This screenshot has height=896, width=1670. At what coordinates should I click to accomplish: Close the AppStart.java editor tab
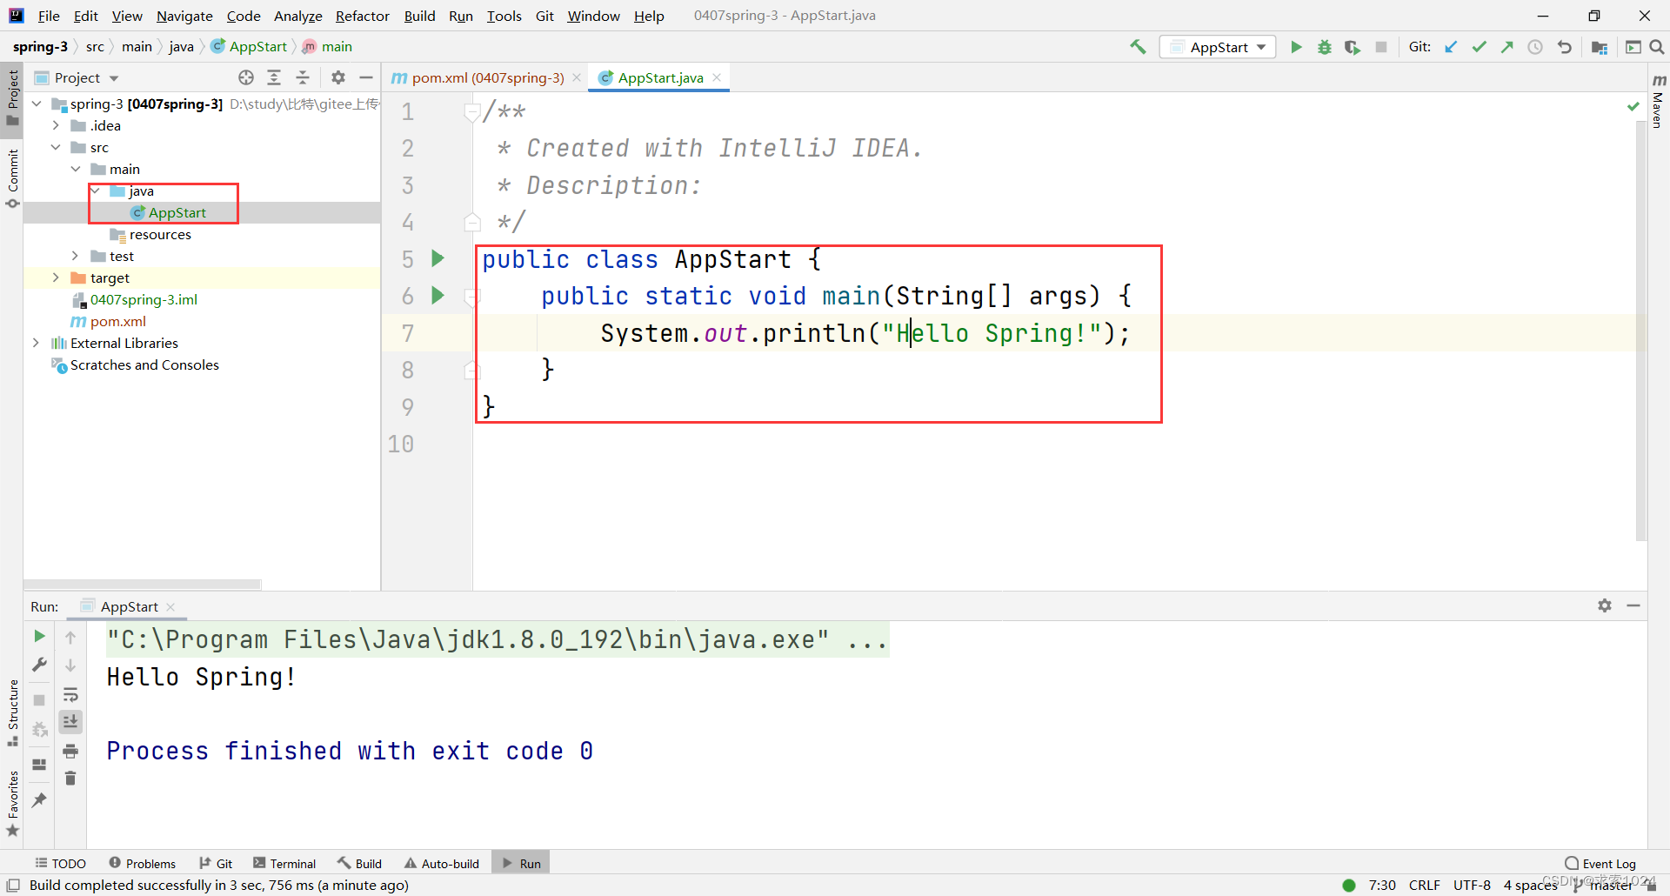coord(717,77)
